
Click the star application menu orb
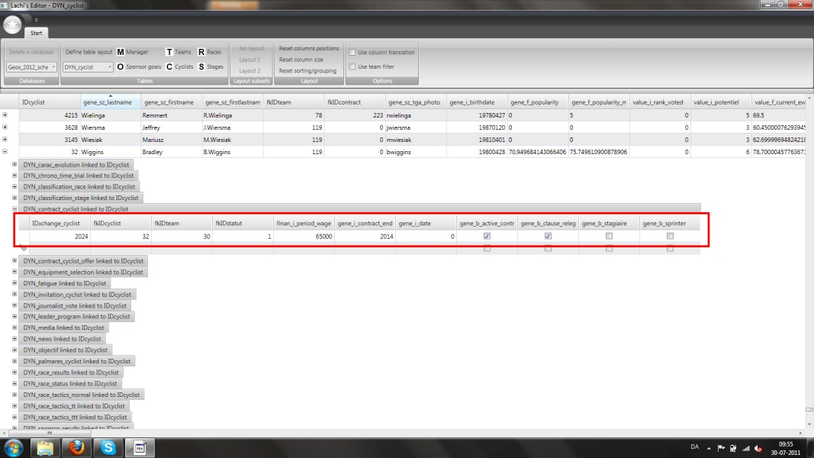pos(13,25)
